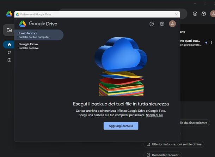This screenshot has width=215, height=157.
Task: Click the da sincronizzare button behind the dialog
Action: (195, 123)
